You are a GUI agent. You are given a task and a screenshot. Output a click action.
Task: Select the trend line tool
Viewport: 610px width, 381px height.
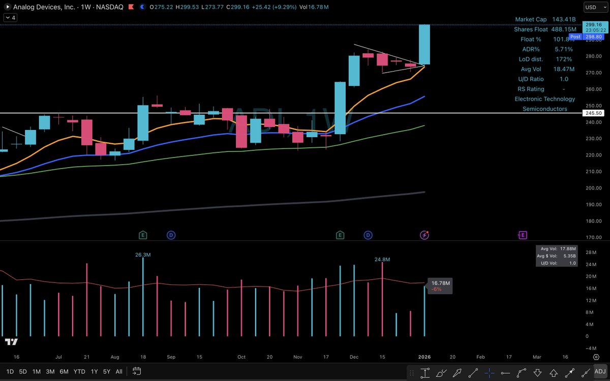473,373
